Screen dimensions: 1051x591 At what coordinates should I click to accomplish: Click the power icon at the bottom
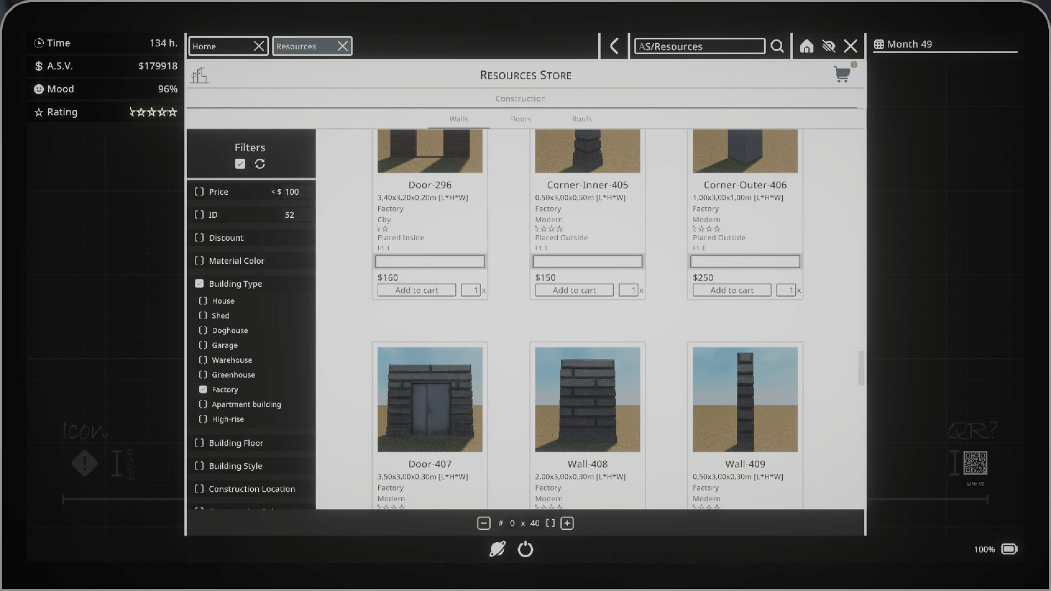tap(525, 549)
